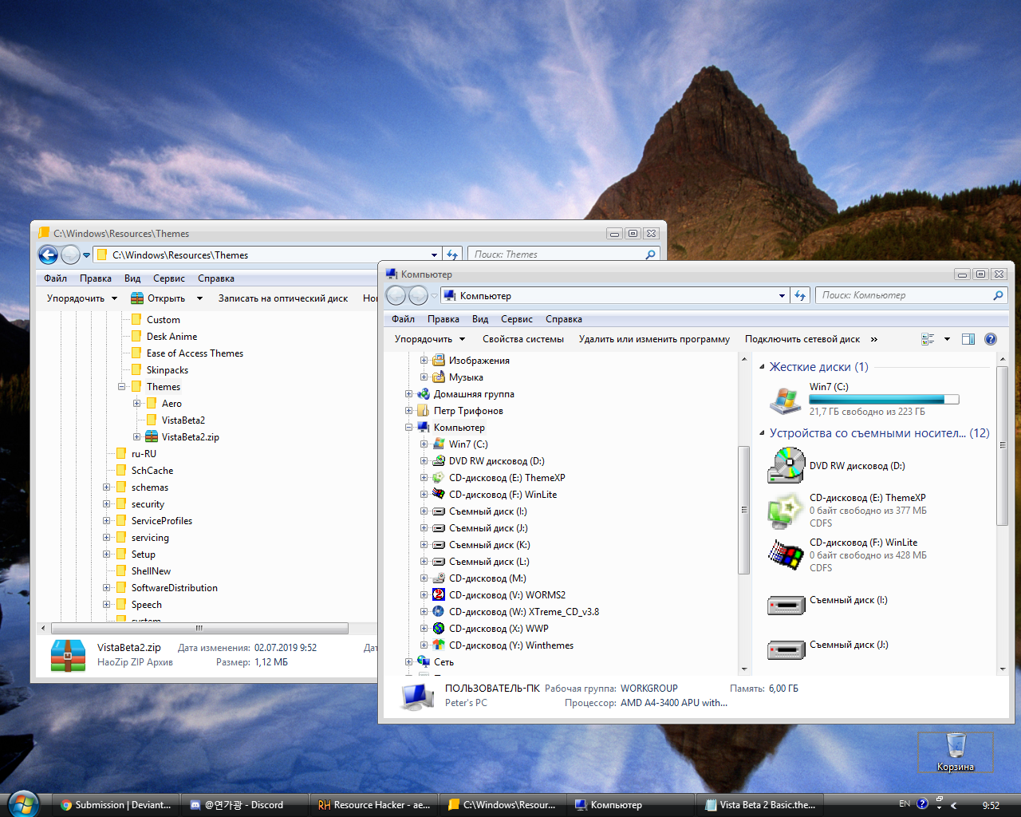Image resolution: width=1021 pixels, height=817 pixels.
Task: Collapse the Компьютер node in the tree
Action: click(x=409, y=427)
